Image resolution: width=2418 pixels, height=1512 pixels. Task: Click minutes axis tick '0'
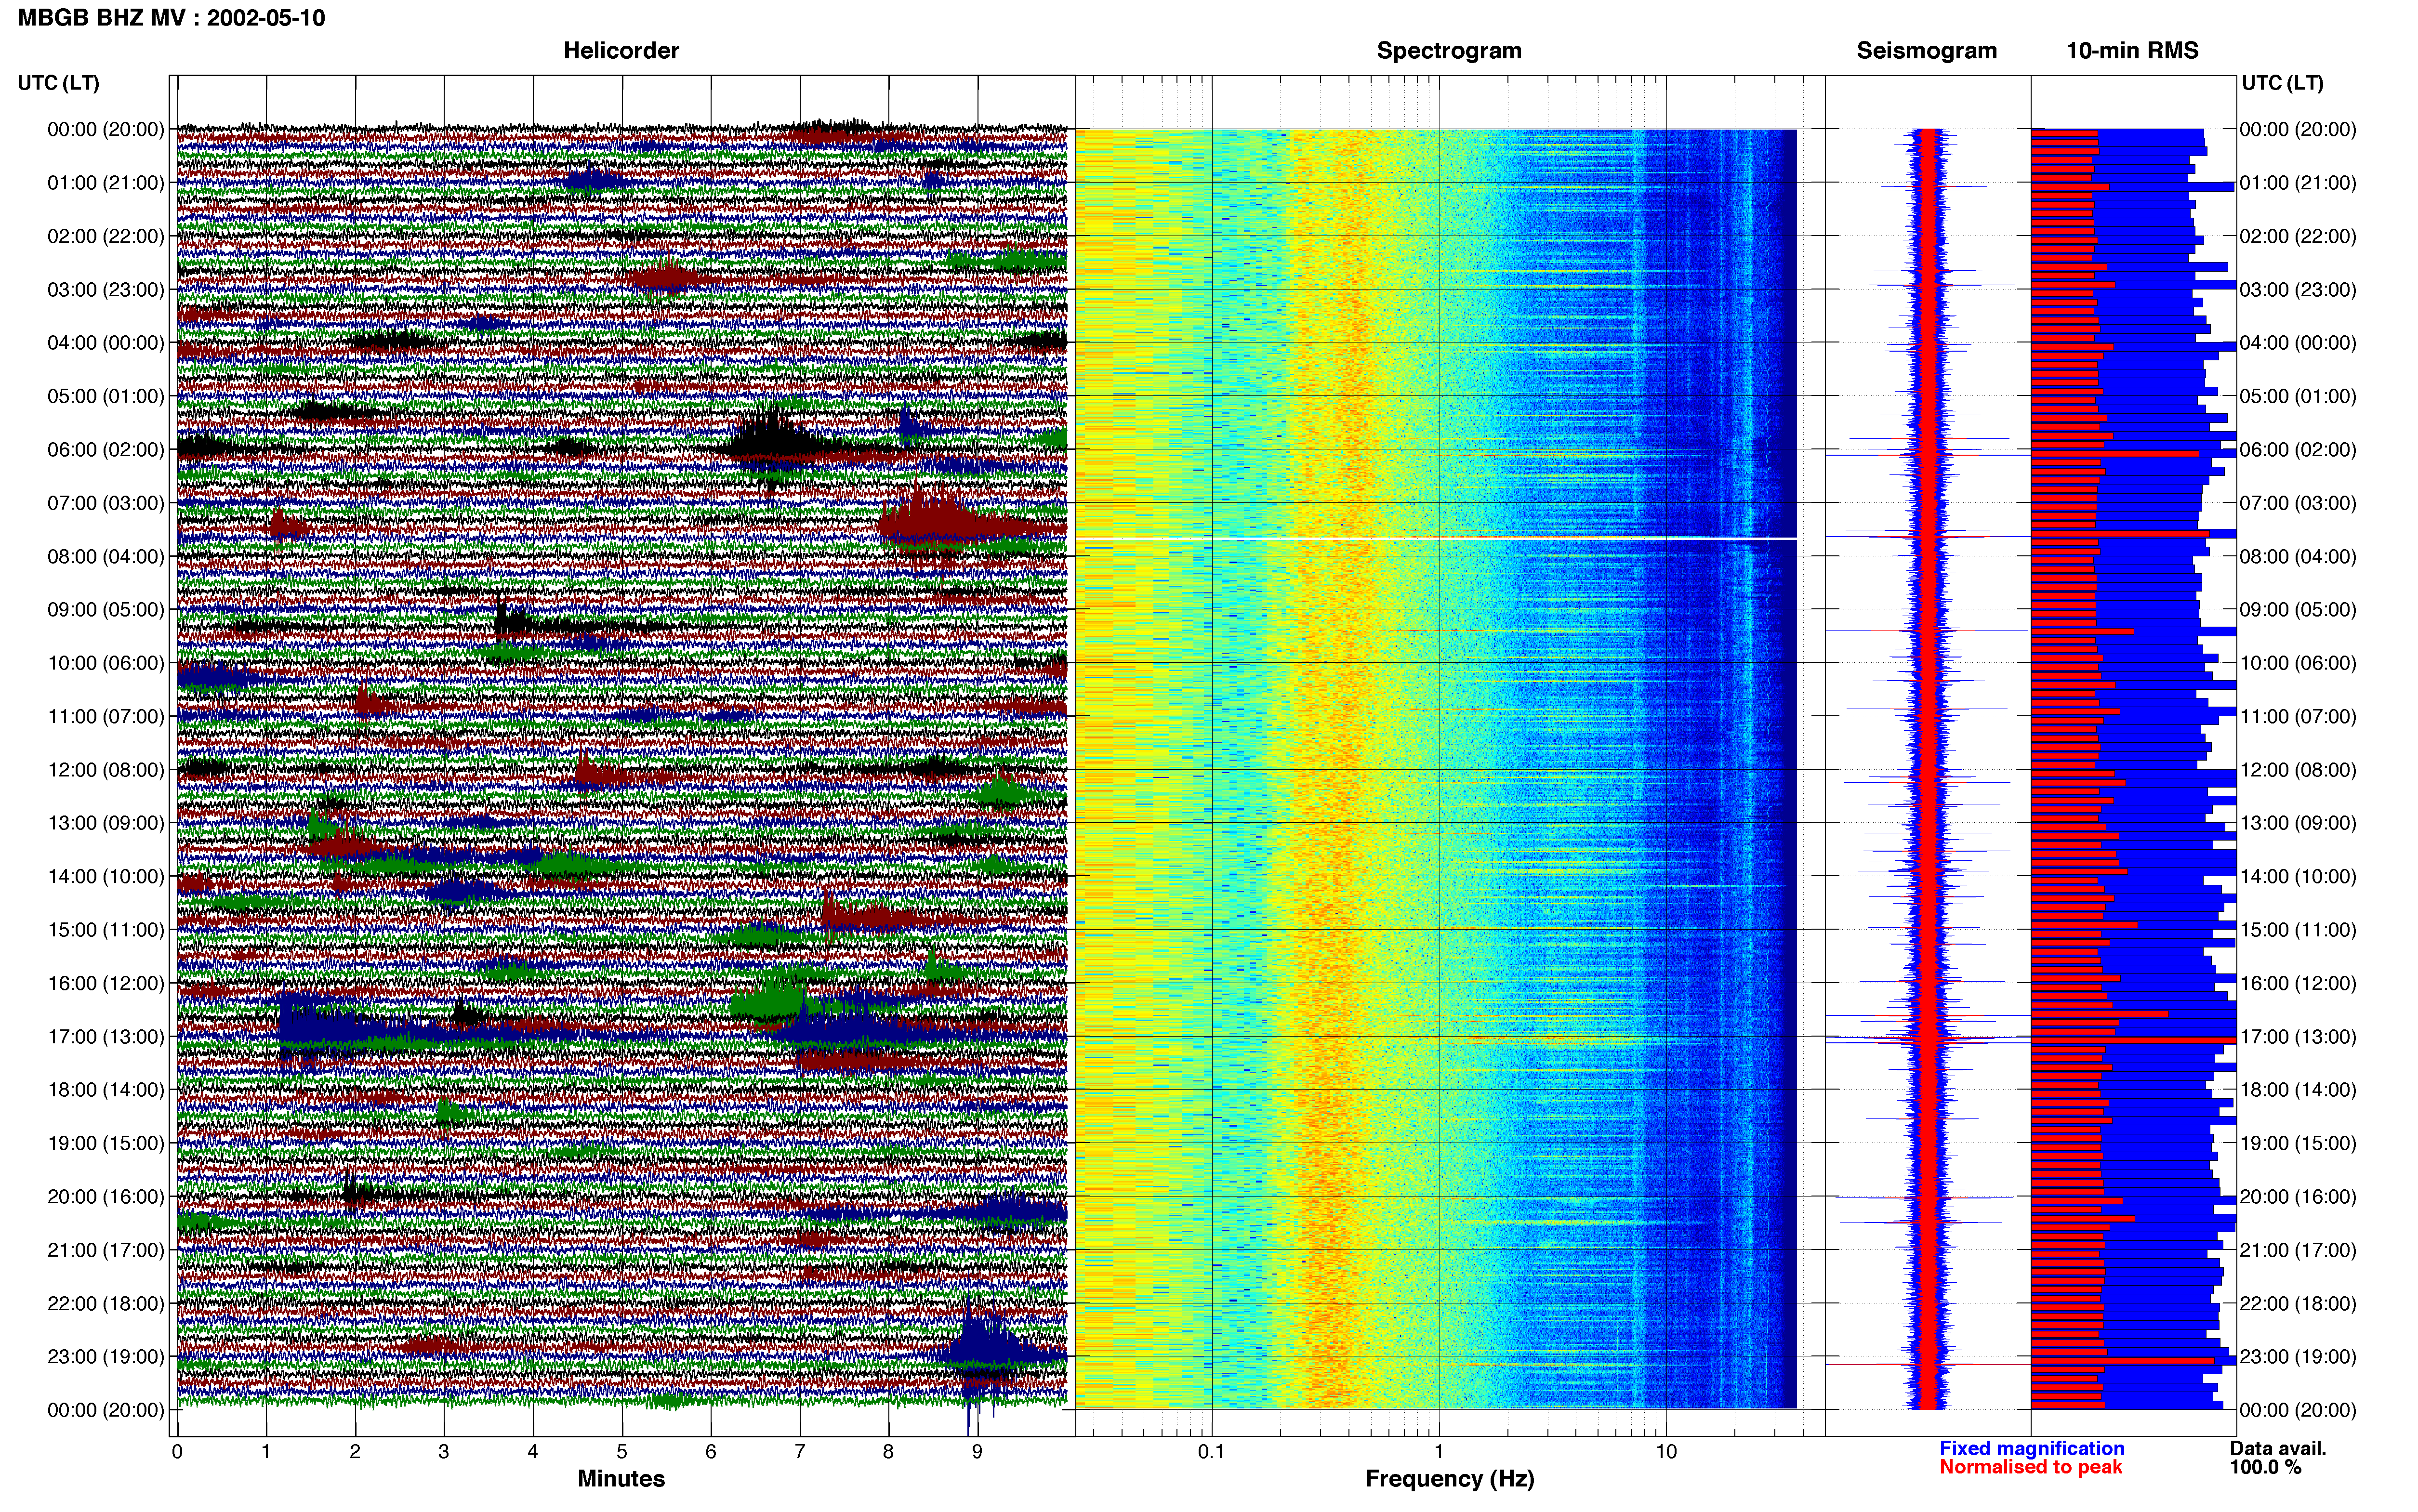click(x=177, y=1452)
